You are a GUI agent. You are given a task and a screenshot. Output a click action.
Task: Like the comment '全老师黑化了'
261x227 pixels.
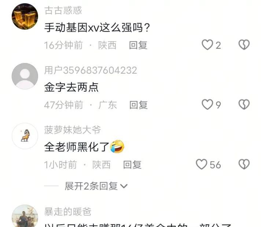(x=202, y=164)
